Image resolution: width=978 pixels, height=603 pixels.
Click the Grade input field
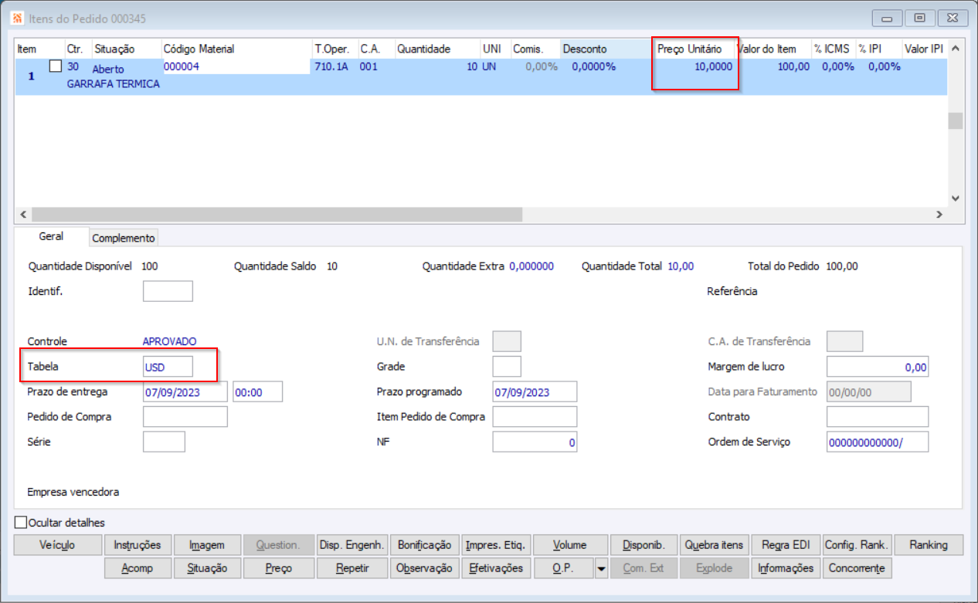click(507, 367)
